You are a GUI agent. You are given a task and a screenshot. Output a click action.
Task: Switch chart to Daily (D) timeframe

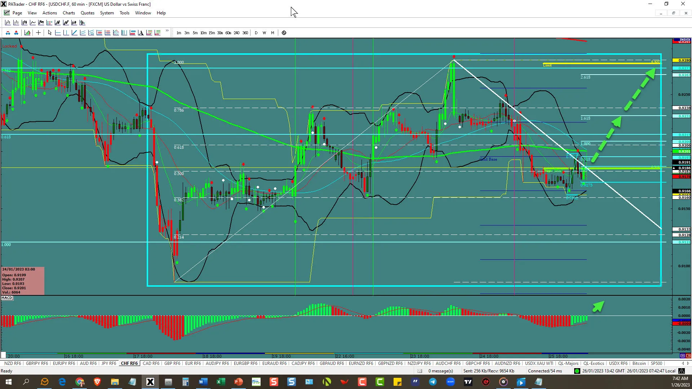click(256, 33)
